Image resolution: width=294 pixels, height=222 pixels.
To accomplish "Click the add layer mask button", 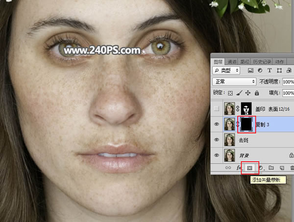I will pos(249,168).
